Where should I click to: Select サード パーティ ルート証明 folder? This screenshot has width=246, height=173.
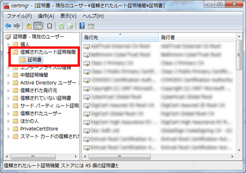[x=50, y=106]
